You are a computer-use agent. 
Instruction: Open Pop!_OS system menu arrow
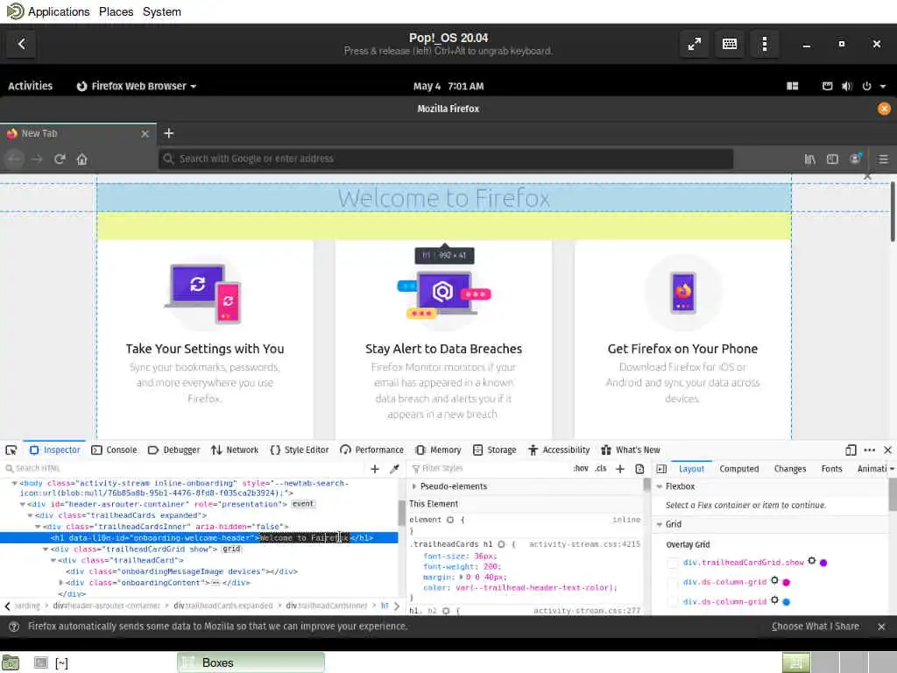click(883, 86)
